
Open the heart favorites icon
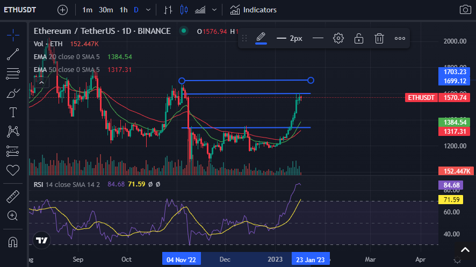[x=13, y=170]
